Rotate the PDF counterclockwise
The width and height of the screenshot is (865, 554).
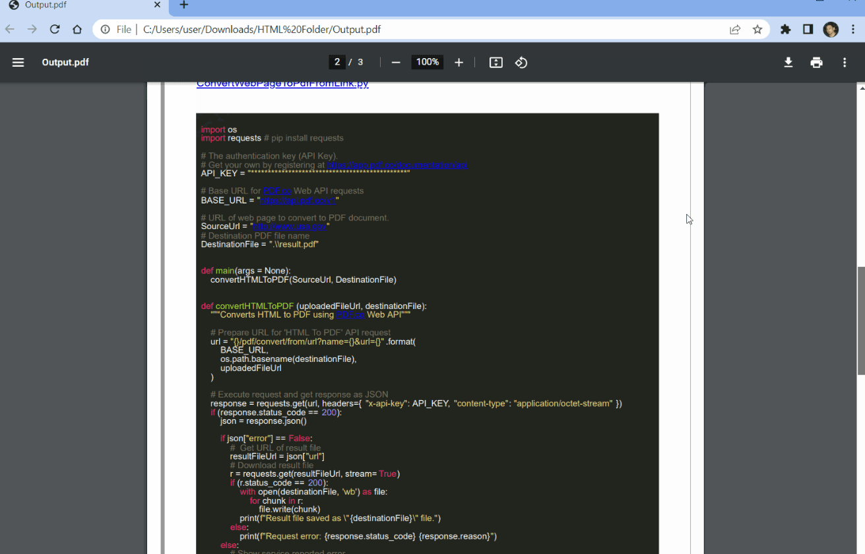coord(521,62)
